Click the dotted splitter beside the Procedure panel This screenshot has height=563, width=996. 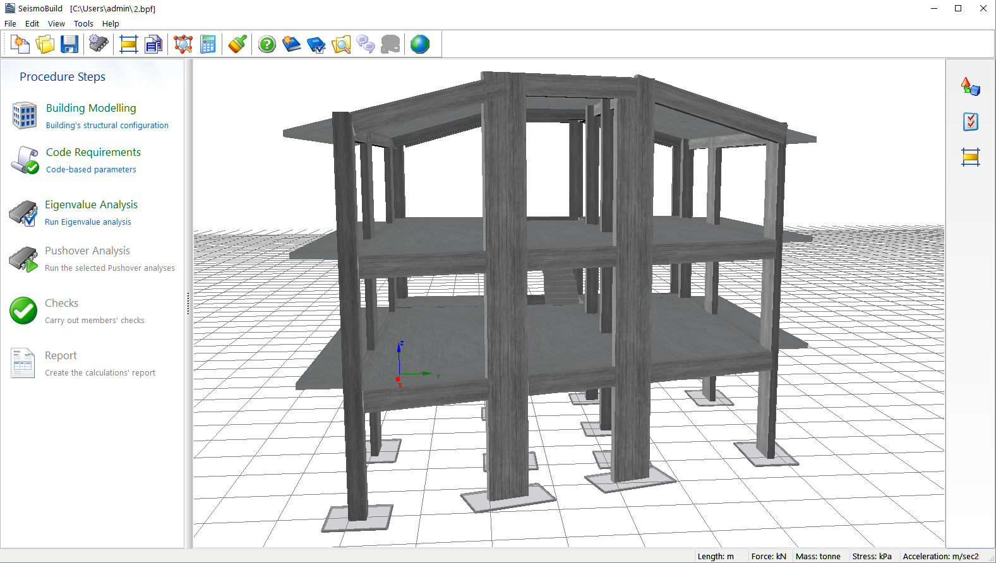click(x=188, y=304)
